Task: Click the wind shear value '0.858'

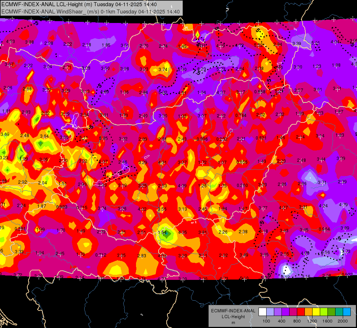Action: pos(260,92)
